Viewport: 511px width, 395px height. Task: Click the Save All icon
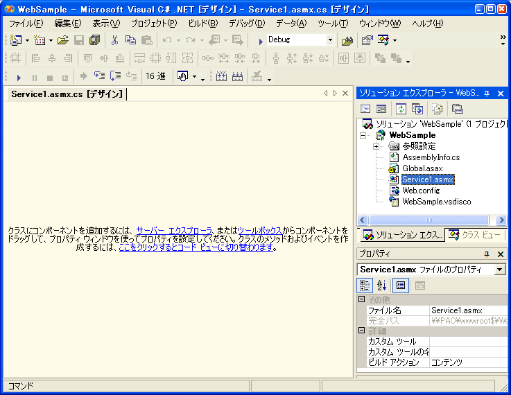tap(94, 40)
